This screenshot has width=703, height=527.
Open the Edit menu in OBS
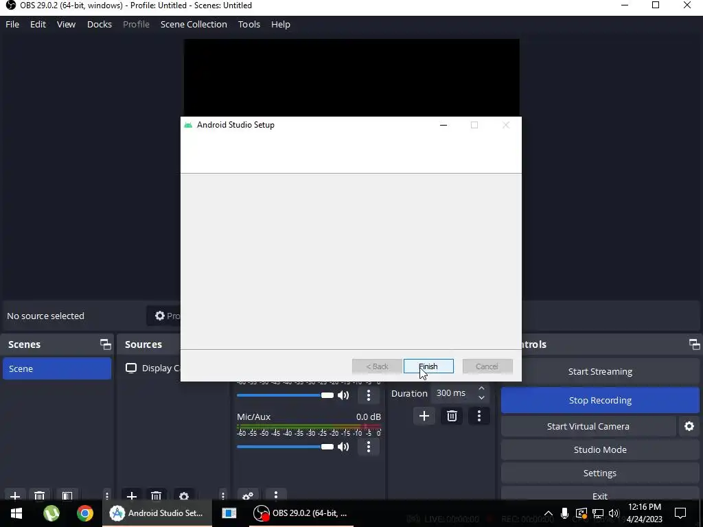click(38, 24)
